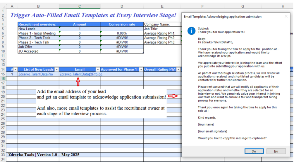Open List of New Leads filter dropdown

coord(57,70)
